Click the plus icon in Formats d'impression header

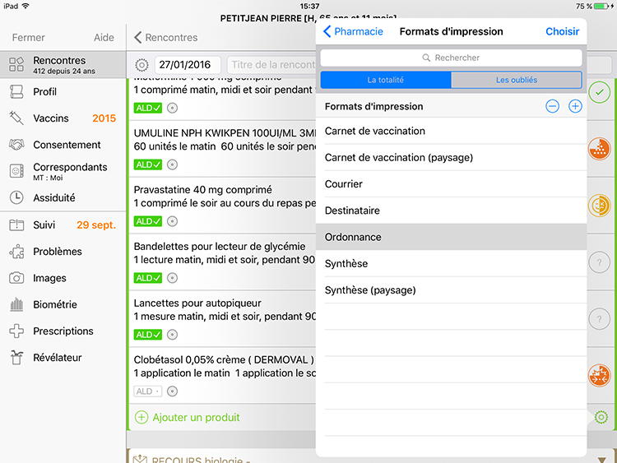[575, 107]
